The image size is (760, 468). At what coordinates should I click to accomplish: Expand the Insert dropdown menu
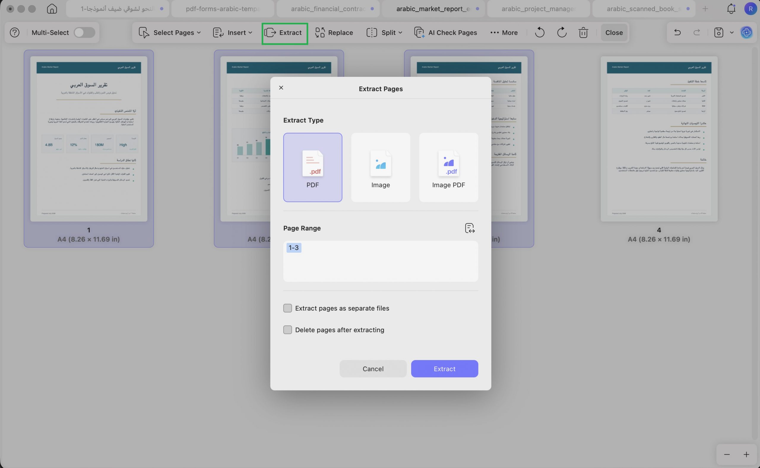(x=233, y=33)
